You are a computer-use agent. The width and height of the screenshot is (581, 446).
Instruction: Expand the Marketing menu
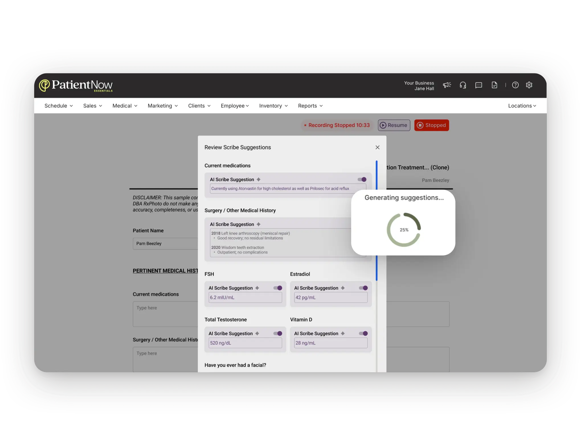pyautogui.click(x=163, y=106)
